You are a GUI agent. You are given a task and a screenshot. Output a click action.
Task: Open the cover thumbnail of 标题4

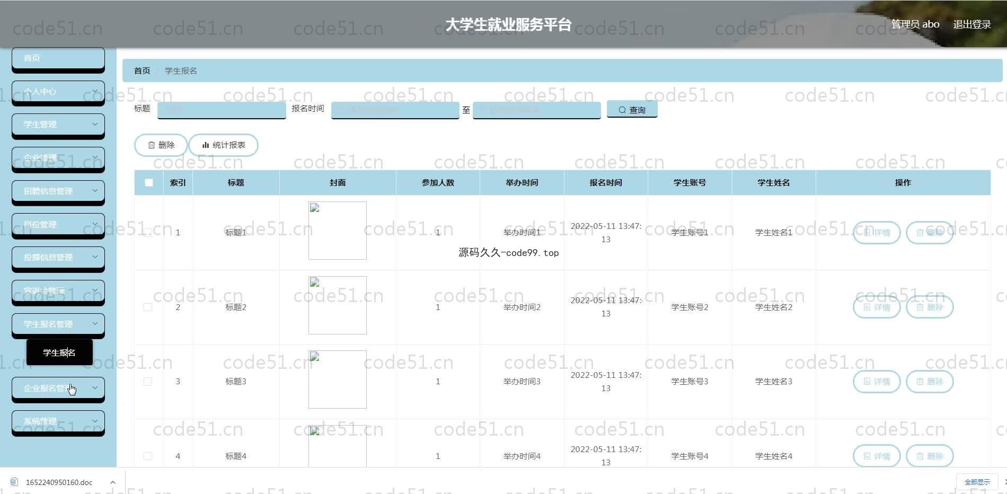pyautogui.click(x=338, y=446)
